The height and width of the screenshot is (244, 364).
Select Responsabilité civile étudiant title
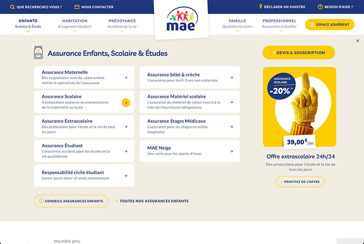[73, 173]
